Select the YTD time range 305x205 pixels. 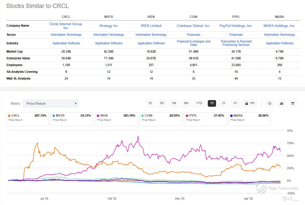pos(199,103)
